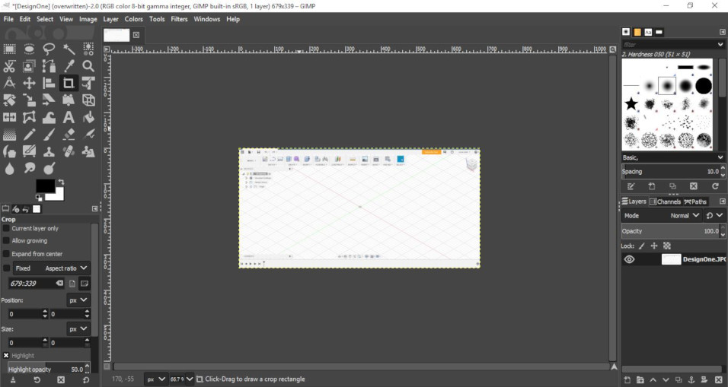Adjust the layer Opacity slider
728x387 pixels.
coord(670,231)
